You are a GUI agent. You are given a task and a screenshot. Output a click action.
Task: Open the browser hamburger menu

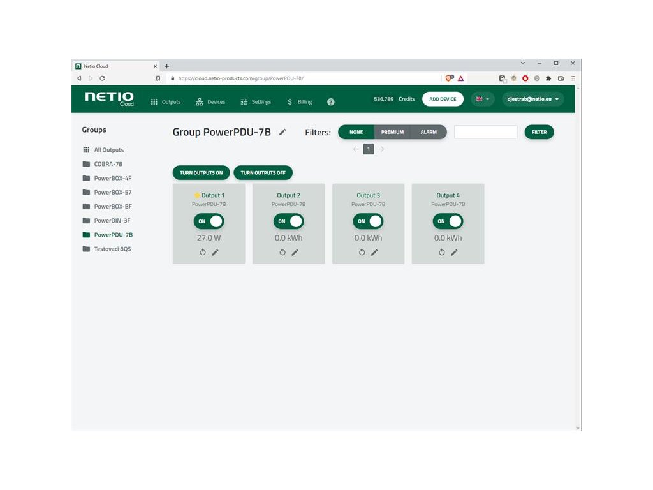573,78
